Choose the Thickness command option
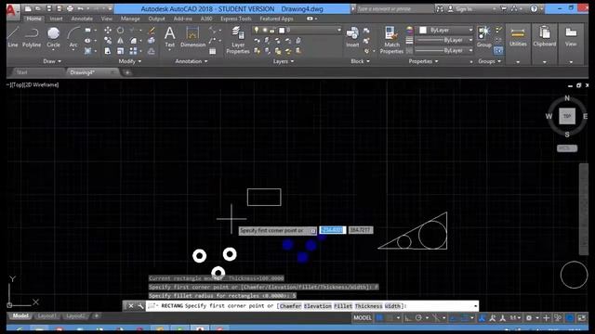This screenshot has height=334, width=595. coord(368,306)
